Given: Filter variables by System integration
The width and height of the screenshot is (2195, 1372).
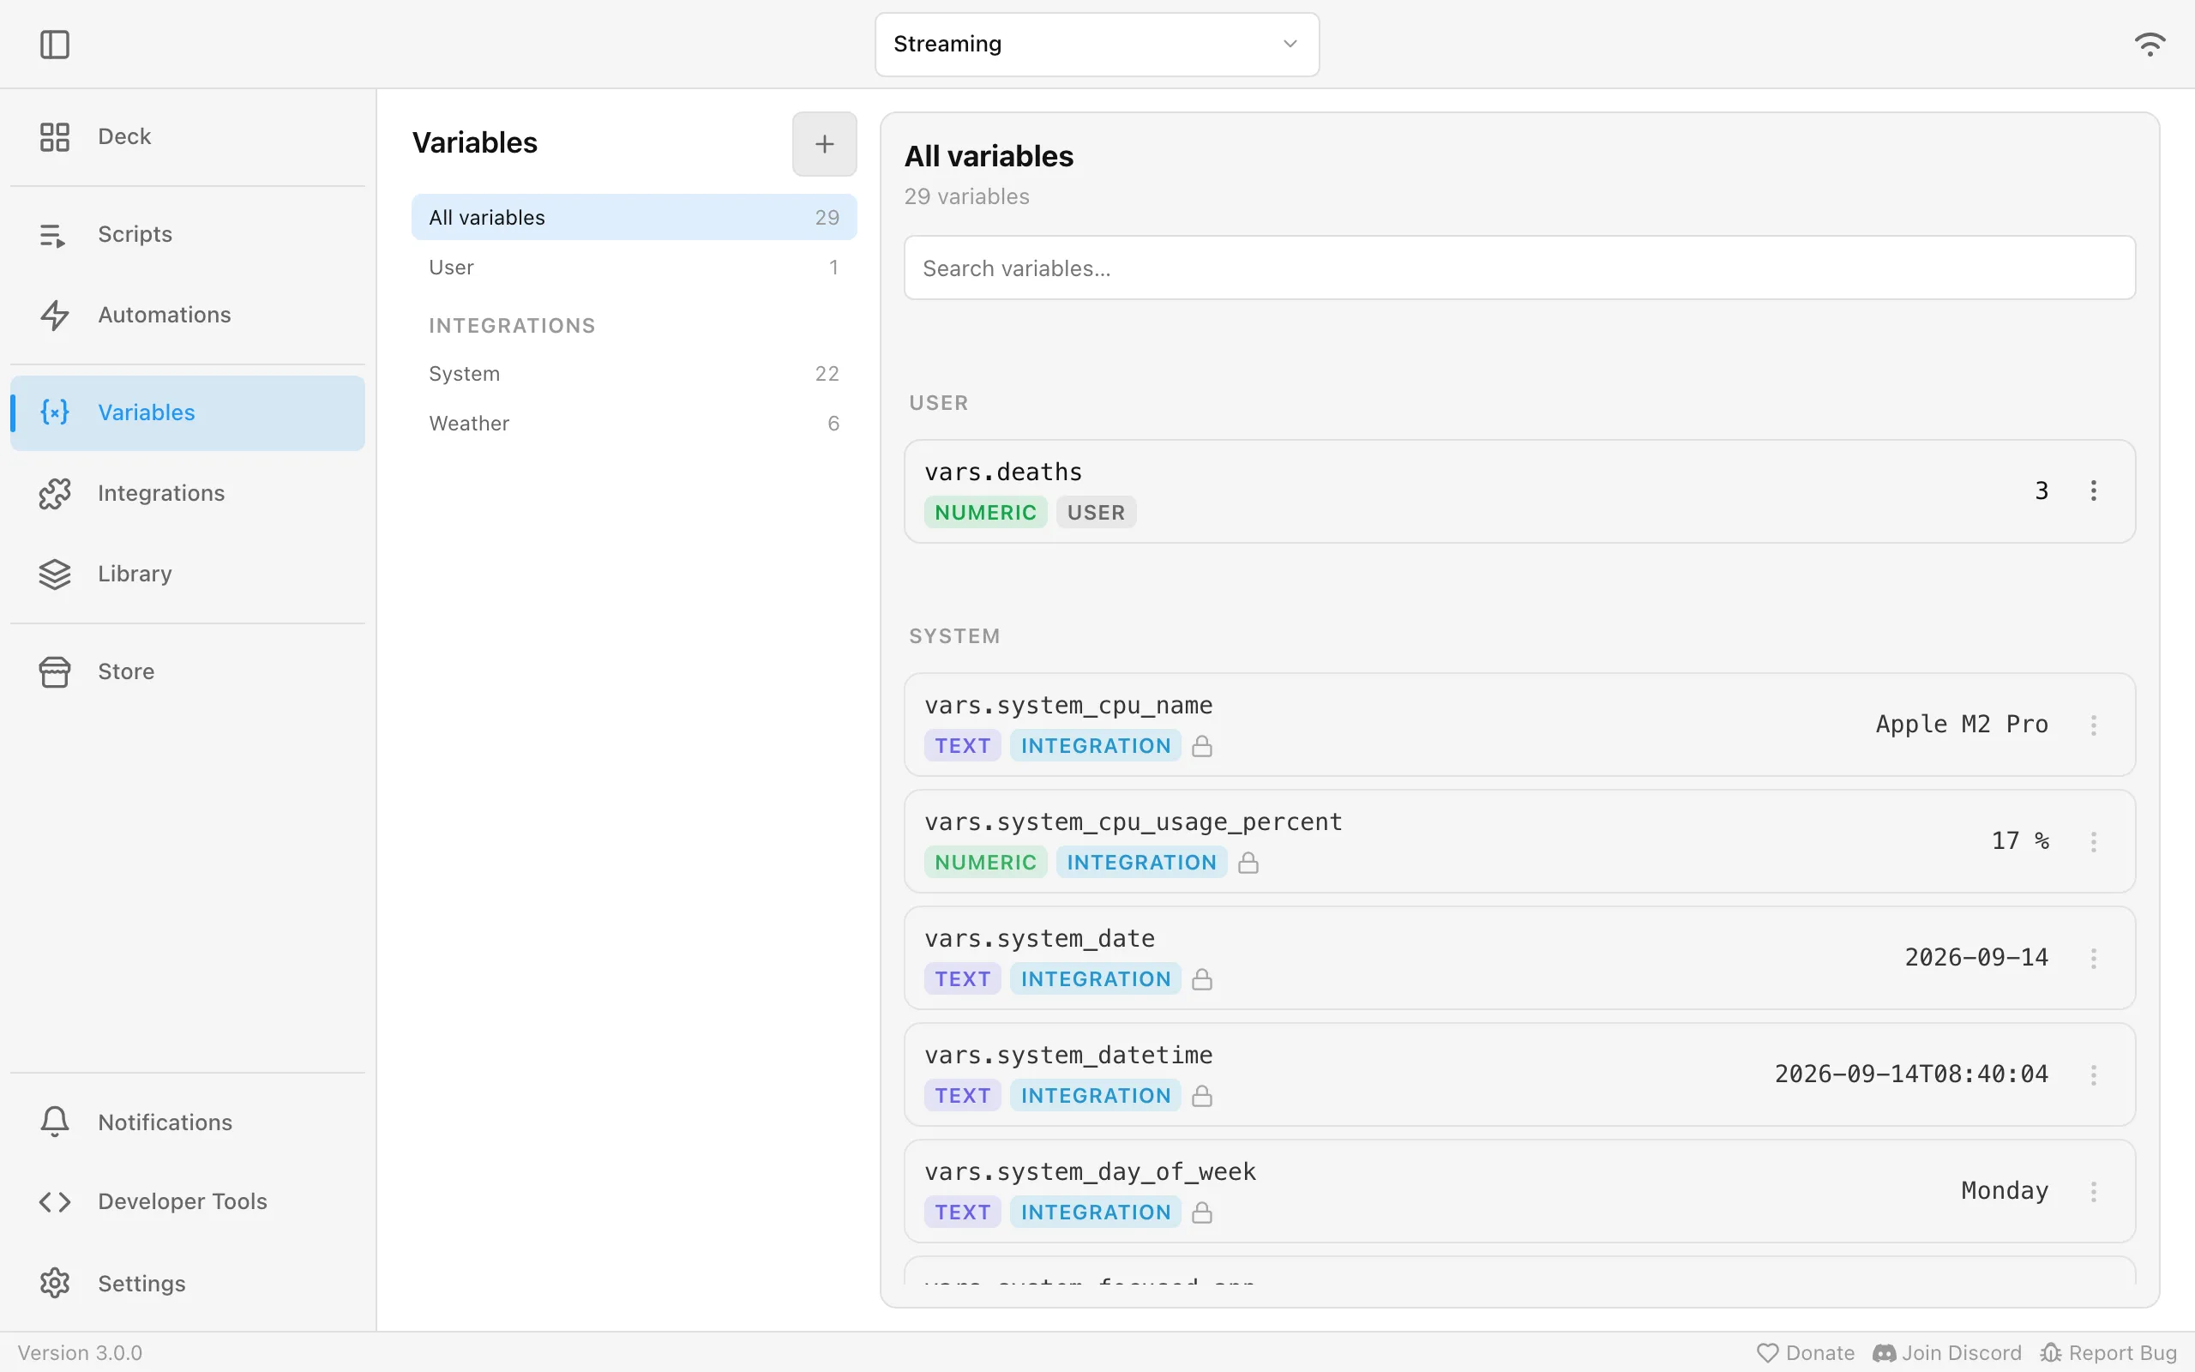Looking at the screenshot, I should point(633,373).
